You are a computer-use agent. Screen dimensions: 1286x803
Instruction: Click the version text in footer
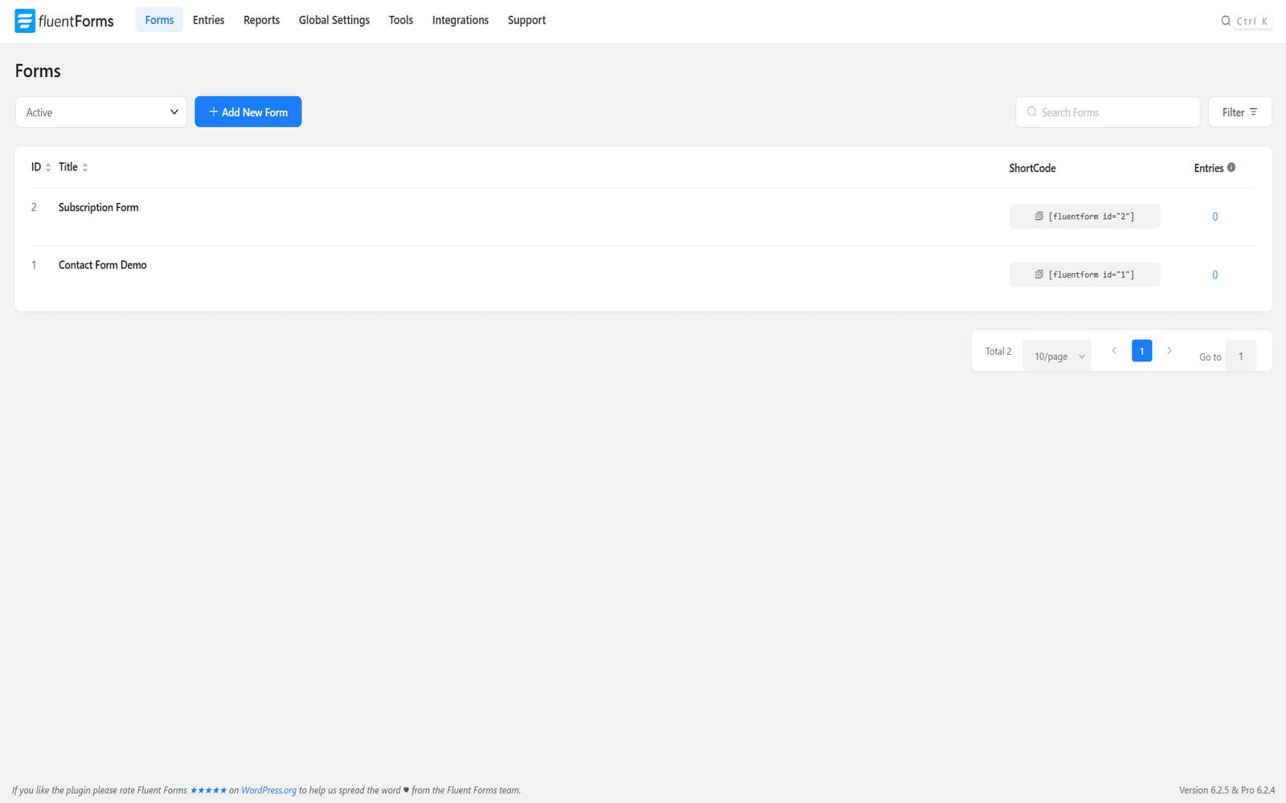[x=1227, y=790]
